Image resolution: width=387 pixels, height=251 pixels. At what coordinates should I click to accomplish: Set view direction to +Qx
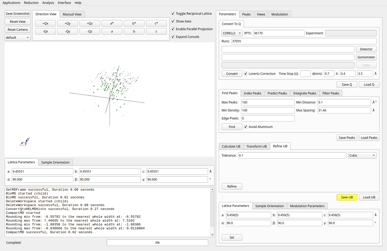click(45, 23)
